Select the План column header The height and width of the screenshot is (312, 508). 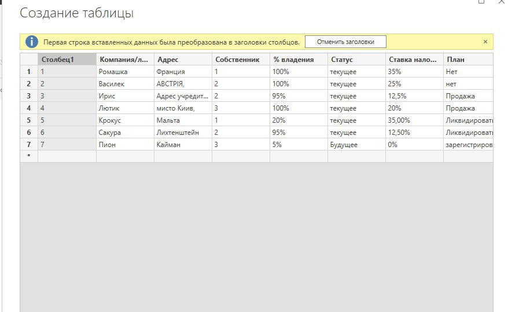(x=469, y=59)
